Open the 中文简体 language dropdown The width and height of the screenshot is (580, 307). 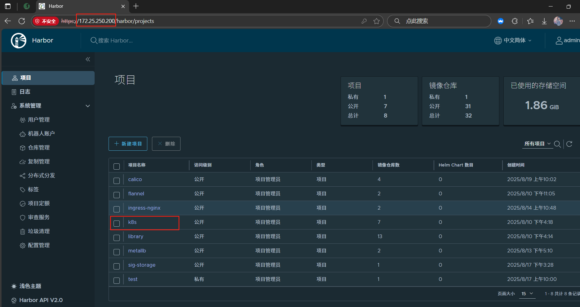point(513,40)
